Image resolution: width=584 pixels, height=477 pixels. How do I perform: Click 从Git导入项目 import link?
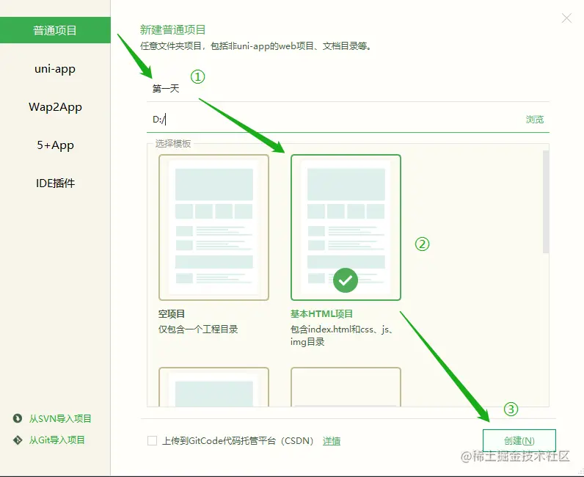point(57,440)
